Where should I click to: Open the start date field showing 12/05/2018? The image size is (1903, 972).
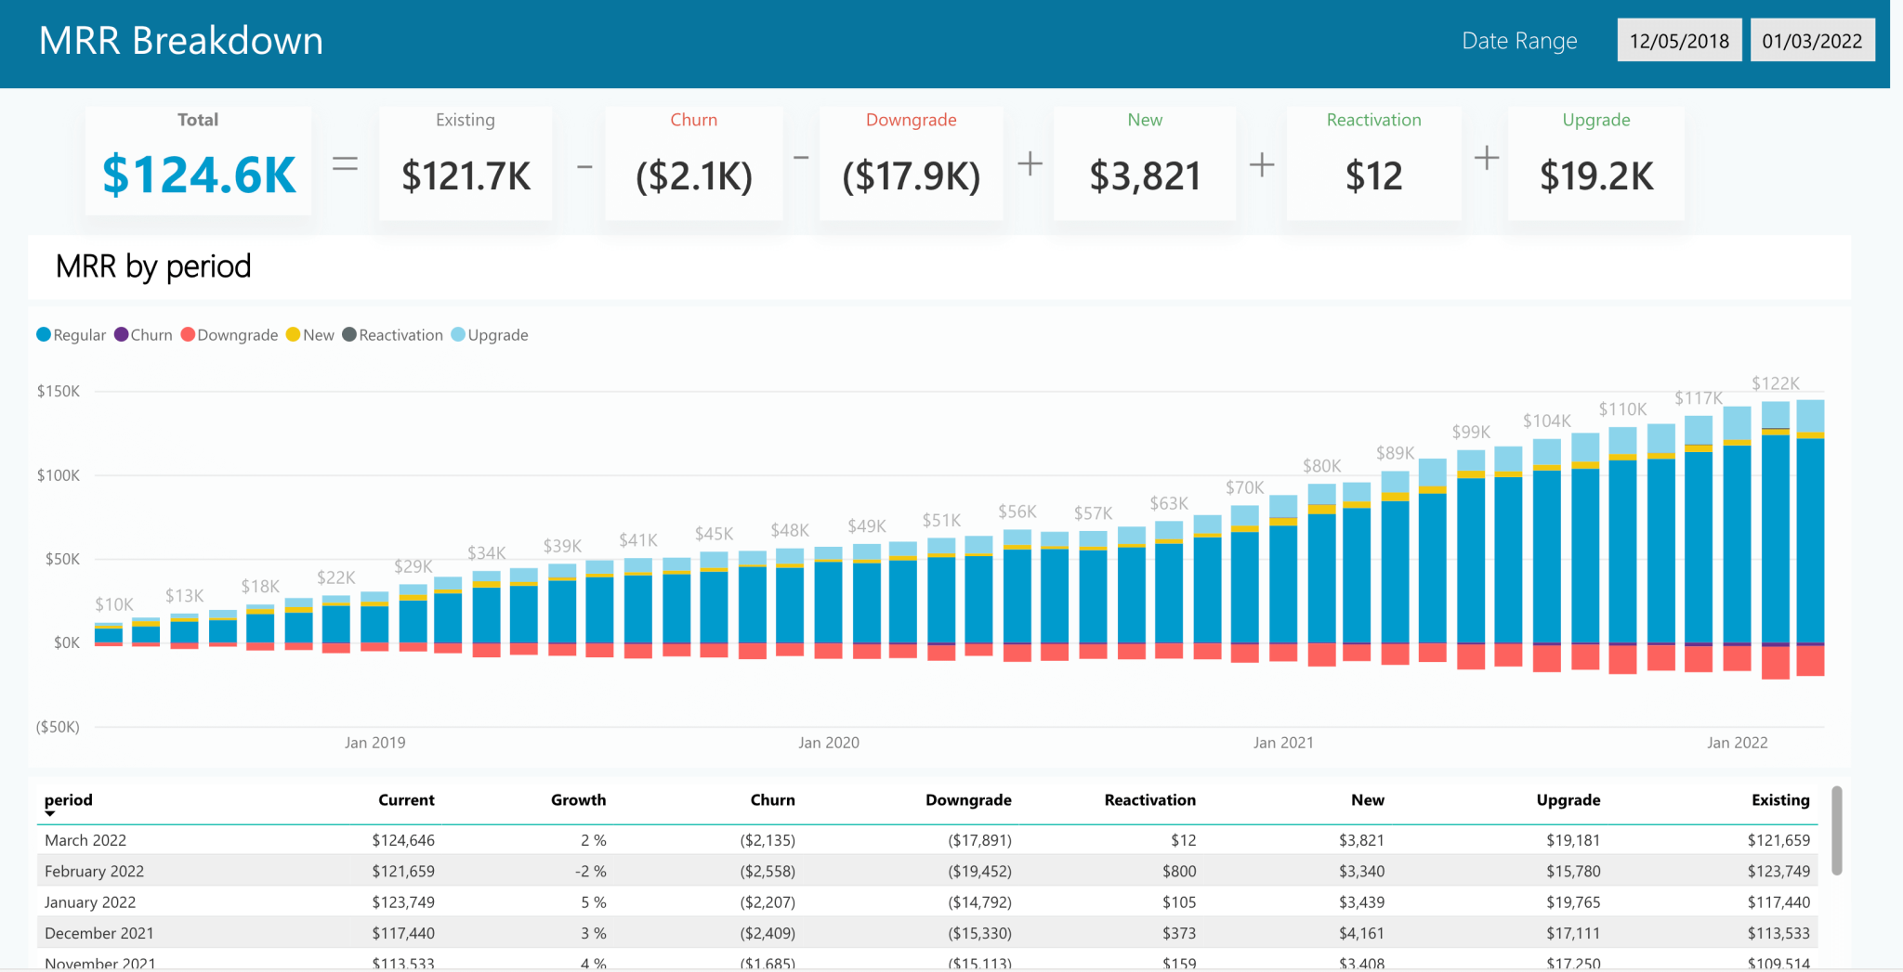pyautogui.click(x=1679, y=40)
